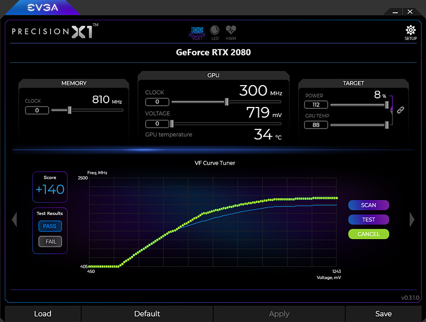The height and width of the screenshot is (322, 426).
Task: Open the VGA1 graphics card tab
Action: click(x=197, y=33)
